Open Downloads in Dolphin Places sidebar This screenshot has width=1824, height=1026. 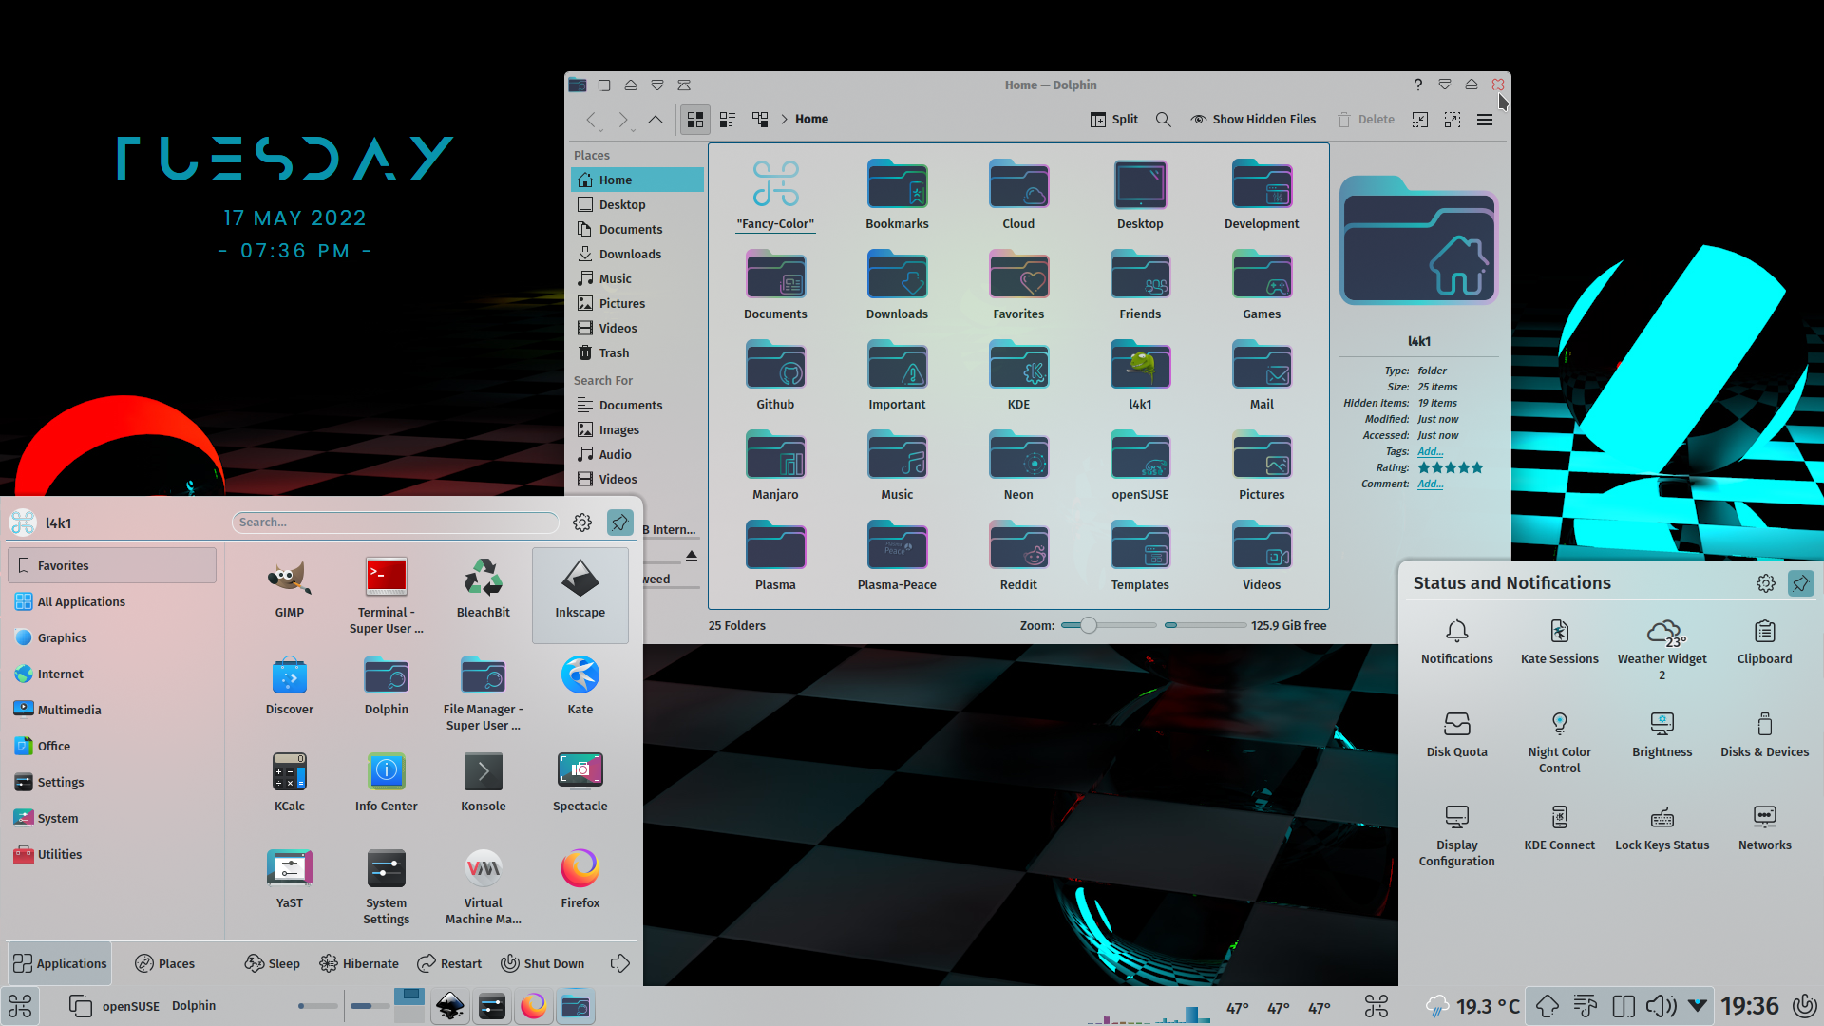coord(636,254)
